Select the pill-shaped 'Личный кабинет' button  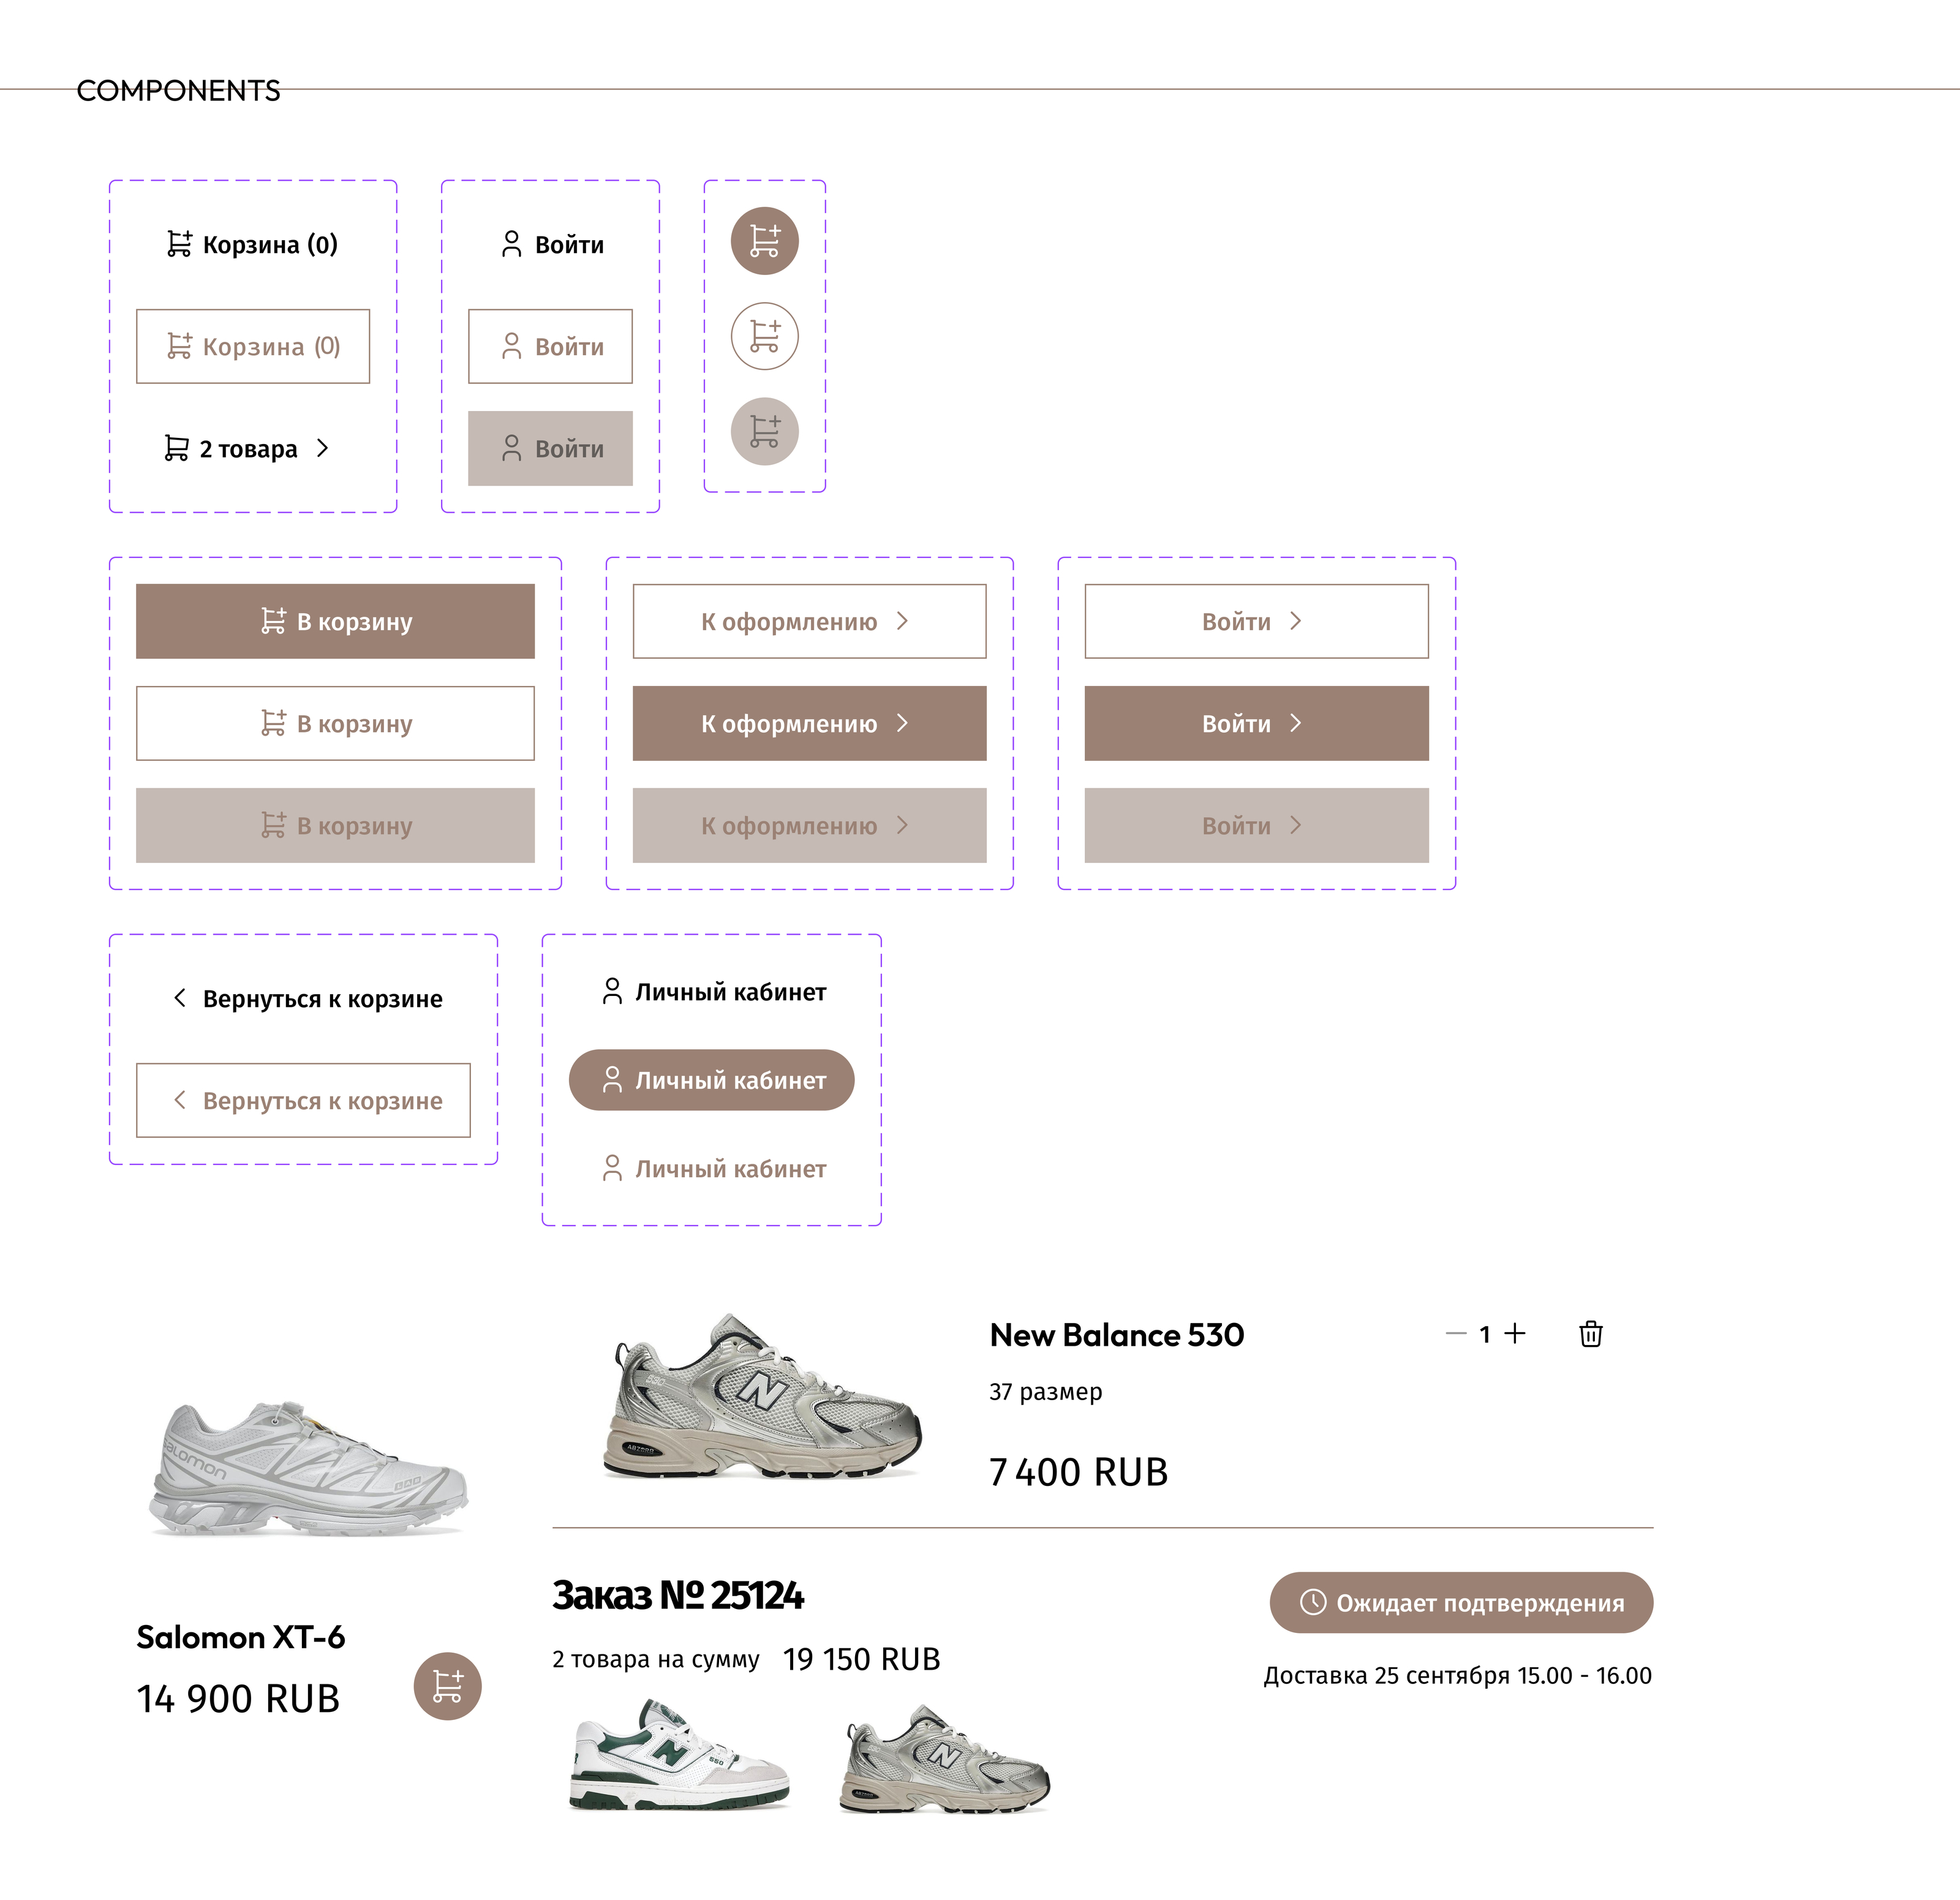pyautogui.click(x=711, y=1080)
